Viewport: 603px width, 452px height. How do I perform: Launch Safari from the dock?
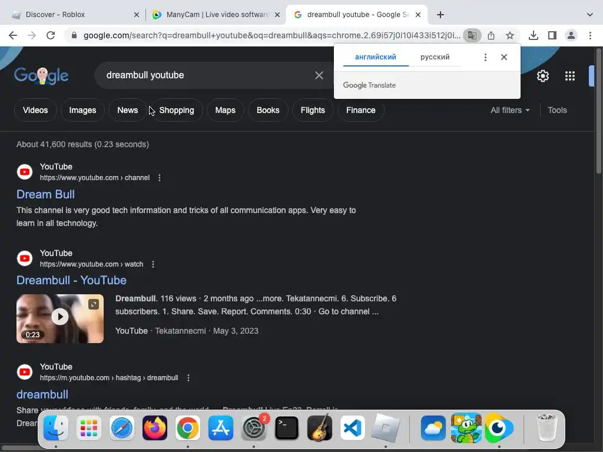tap(122, 428)
